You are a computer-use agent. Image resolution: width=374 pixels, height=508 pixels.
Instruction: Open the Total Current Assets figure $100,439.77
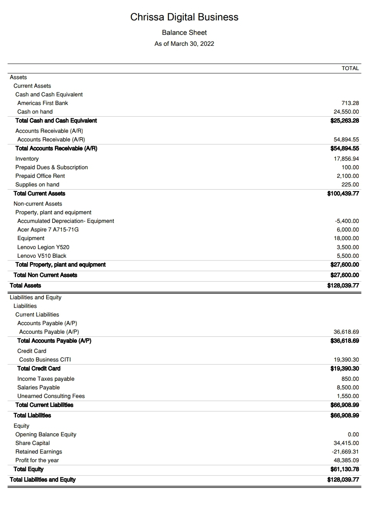[x=343, y=193]
